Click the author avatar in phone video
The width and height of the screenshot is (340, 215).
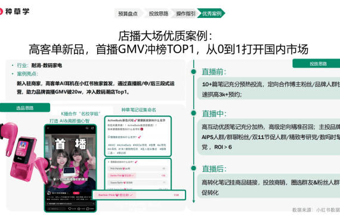[x=49, y=193]
